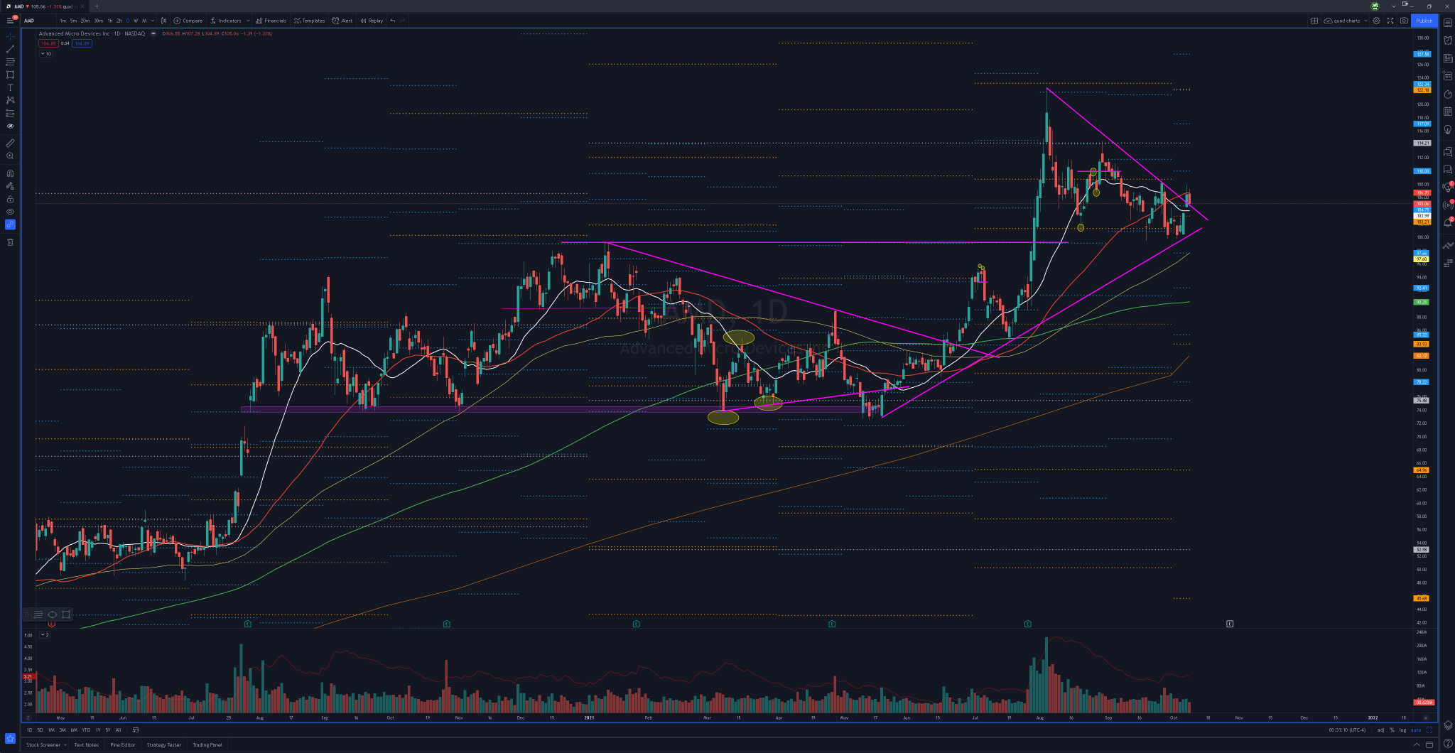Start bar Replay mode
This screenshot has width=1455, height=753.
tap(372, 21)
